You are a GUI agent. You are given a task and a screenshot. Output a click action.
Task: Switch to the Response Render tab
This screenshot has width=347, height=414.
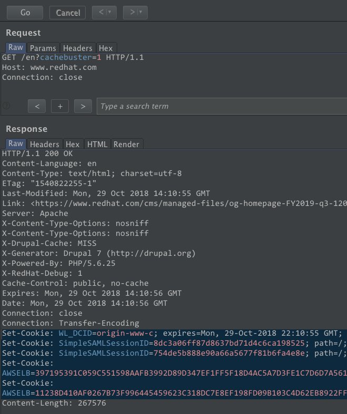126,144
